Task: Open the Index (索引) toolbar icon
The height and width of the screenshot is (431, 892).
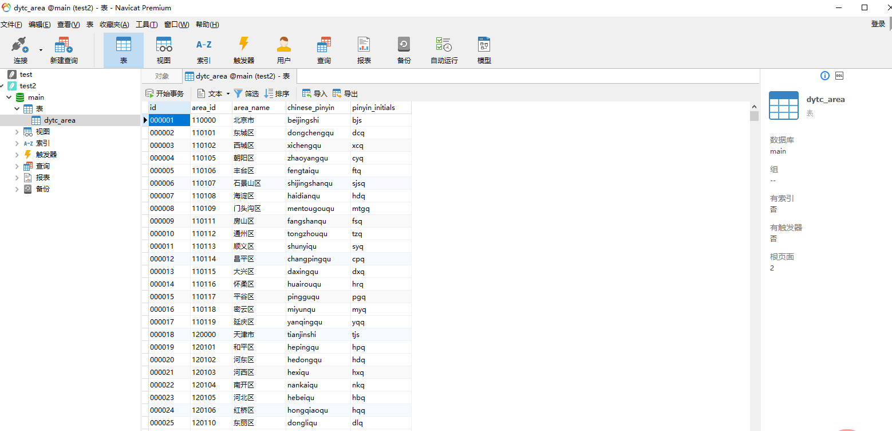Action: pos(204,50)
